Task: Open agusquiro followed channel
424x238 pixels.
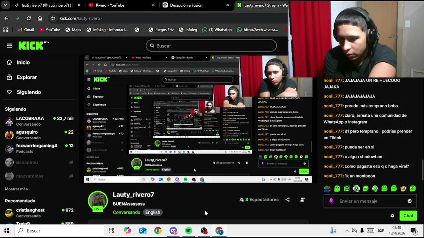Action: 39,135
